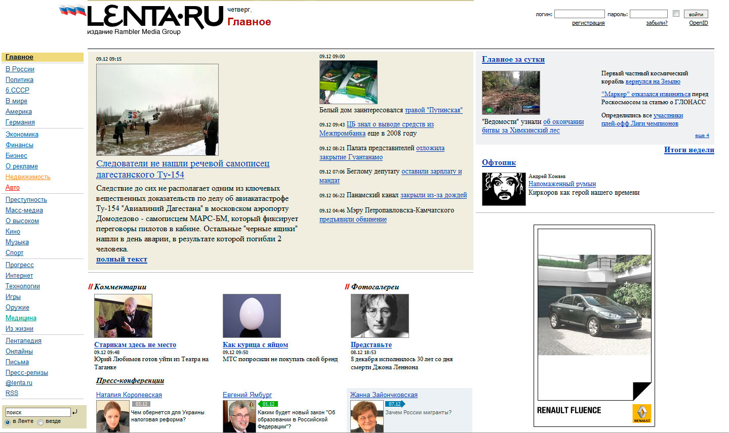Image resolution: width=729 pixels, height=433 pixels.
Task: Open the Tu-154 voice recorder headline
Action: tap(183, 169)
